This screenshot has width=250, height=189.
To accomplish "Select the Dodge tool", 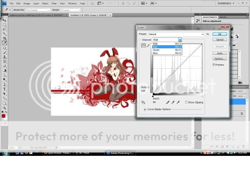I will (x=4, y=80).
